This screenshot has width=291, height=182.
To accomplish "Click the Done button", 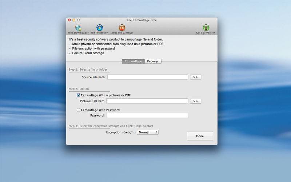I will (x=200, y=136).
